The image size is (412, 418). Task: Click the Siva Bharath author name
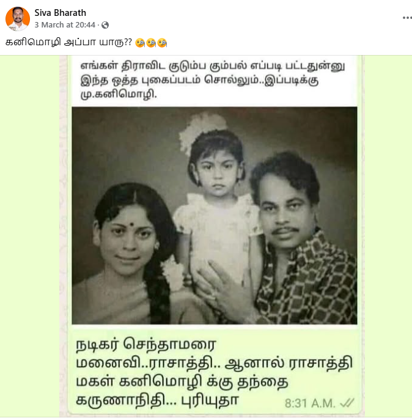tap(61, 13)
